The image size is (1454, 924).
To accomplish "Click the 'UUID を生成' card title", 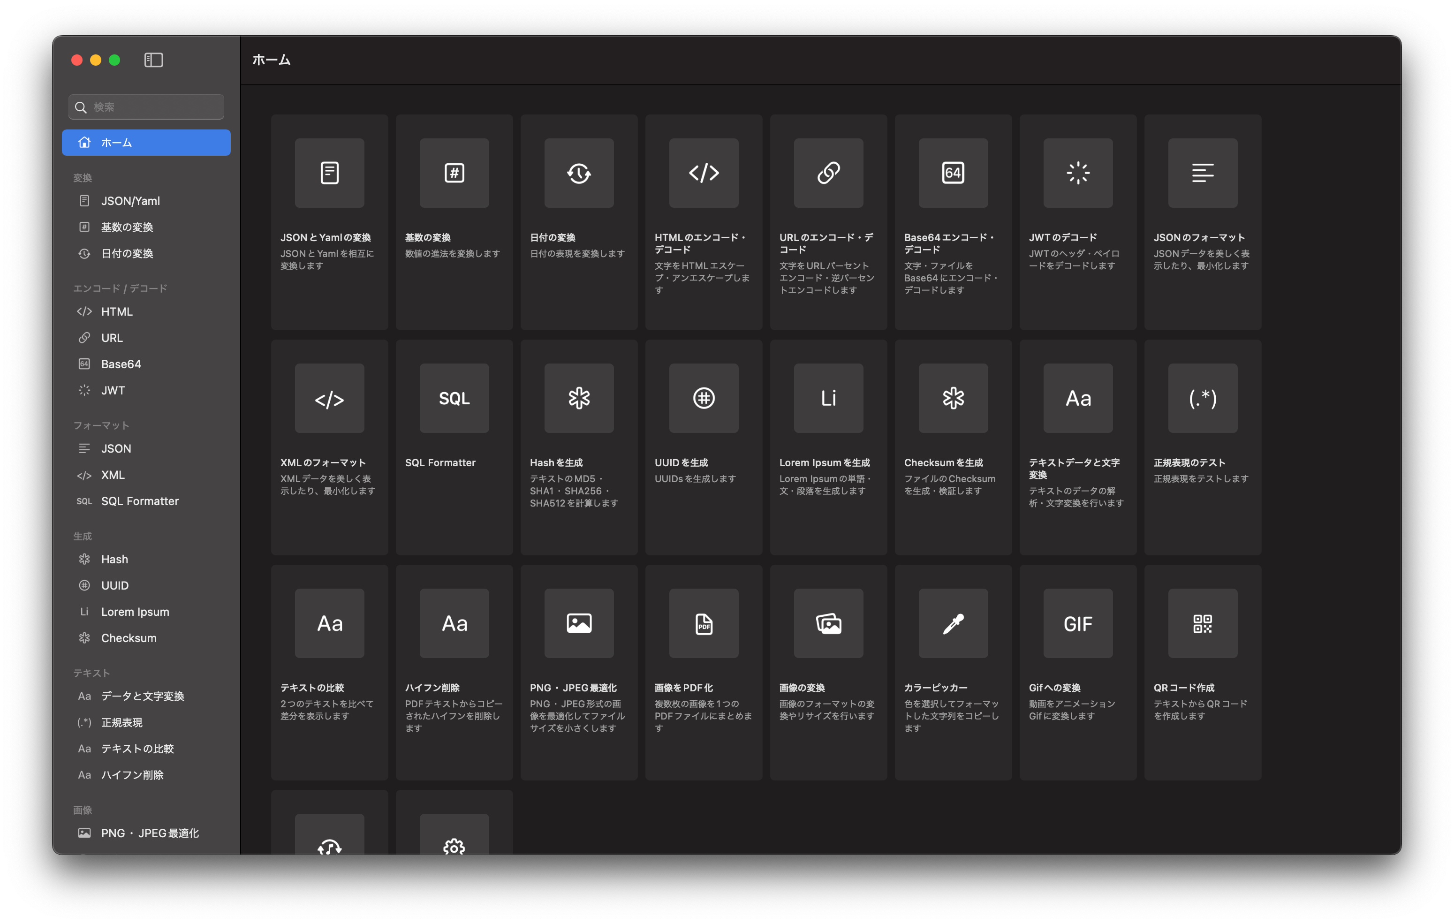I will point(681,462).
